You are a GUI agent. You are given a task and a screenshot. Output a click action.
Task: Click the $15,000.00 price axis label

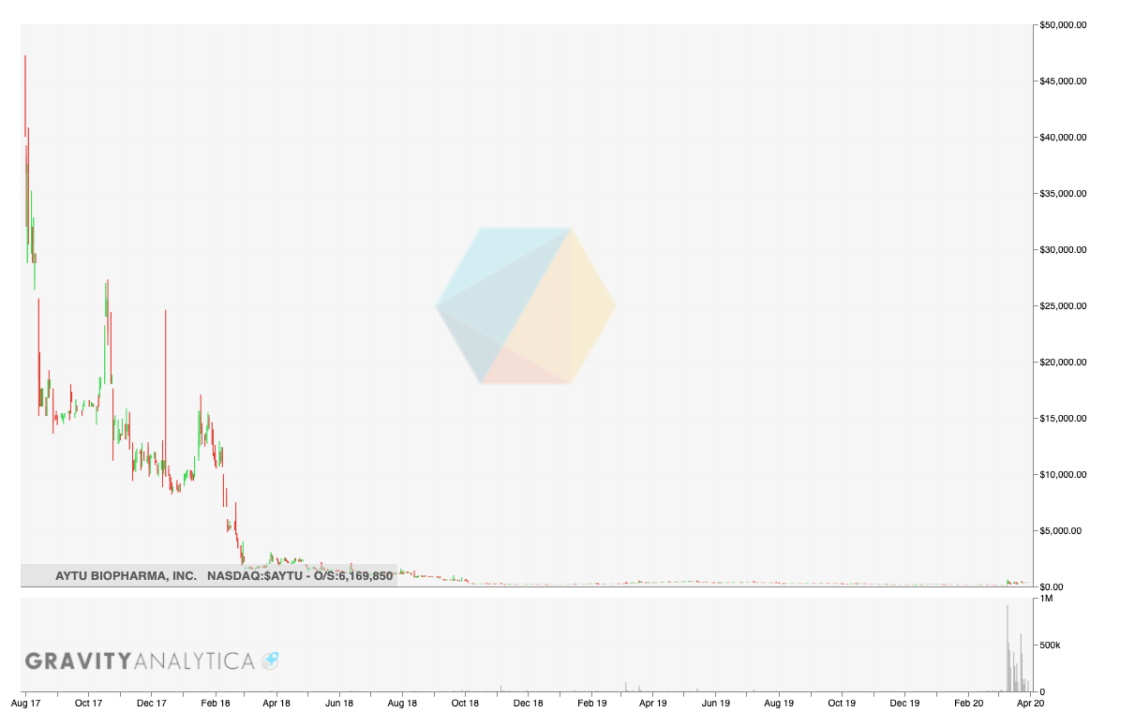pos(1063,419)
